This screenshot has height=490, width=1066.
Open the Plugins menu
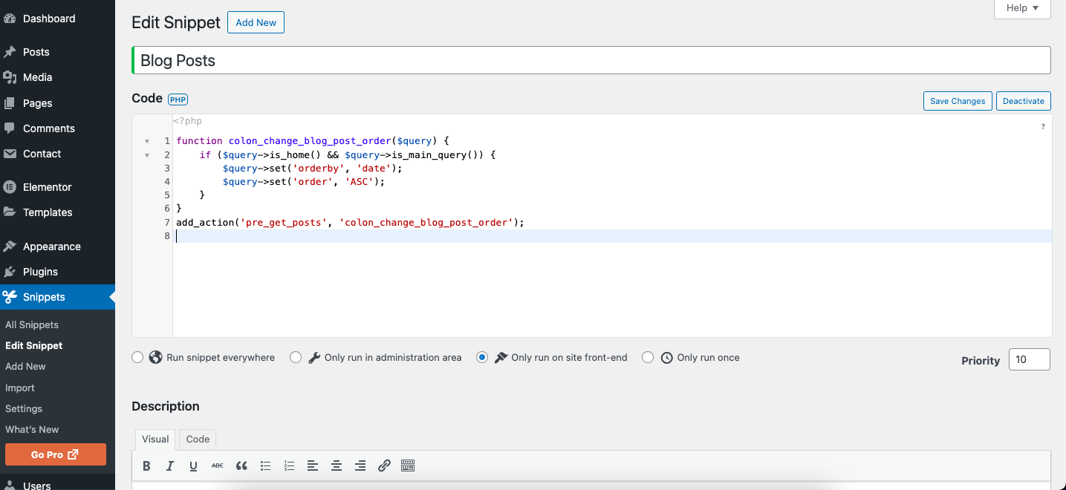click(x=40, y=272)
